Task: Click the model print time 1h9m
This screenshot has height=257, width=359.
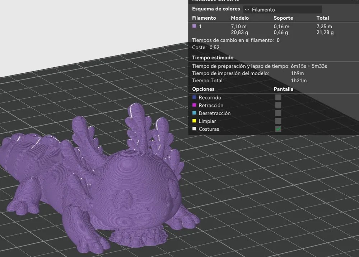Action: pos(297,73)
